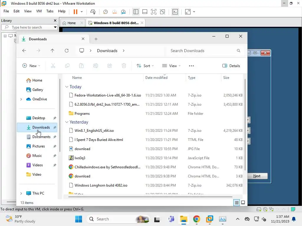
Task: Toggle the Details pane
Action: coord(231,66)
